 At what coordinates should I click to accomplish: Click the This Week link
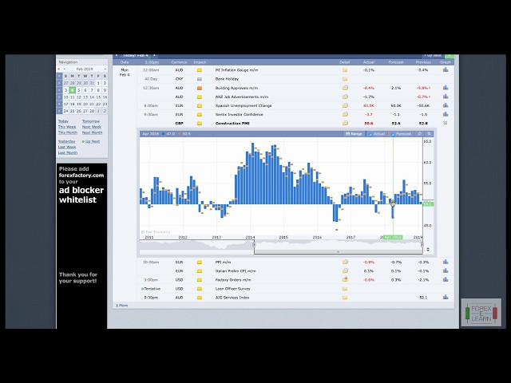[x=67, y=127]
